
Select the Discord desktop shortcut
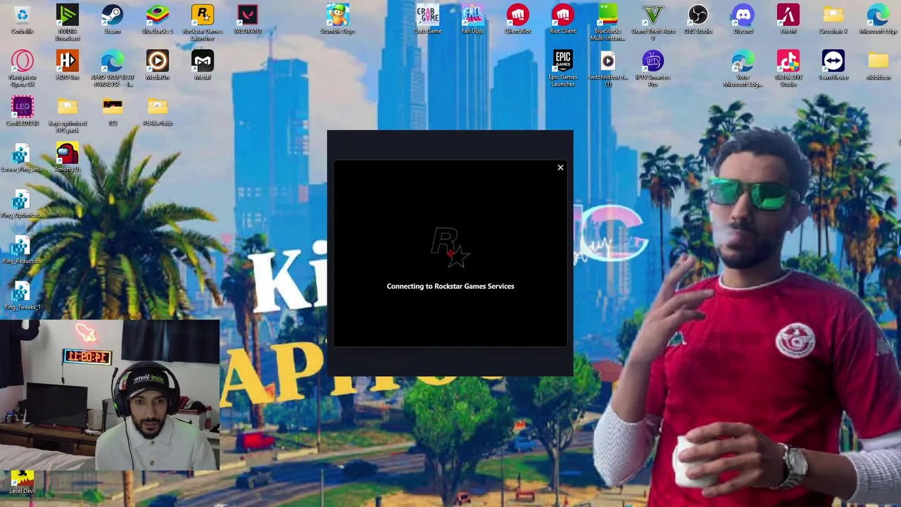(743, 20)
